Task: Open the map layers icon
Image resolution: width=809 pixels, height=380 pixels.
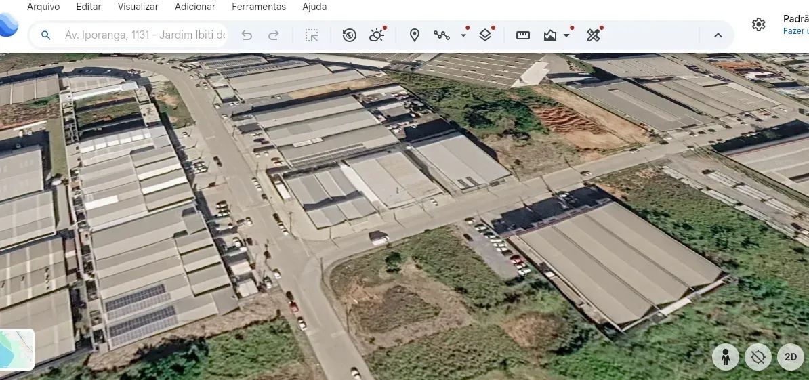Action: pos(485,35)
